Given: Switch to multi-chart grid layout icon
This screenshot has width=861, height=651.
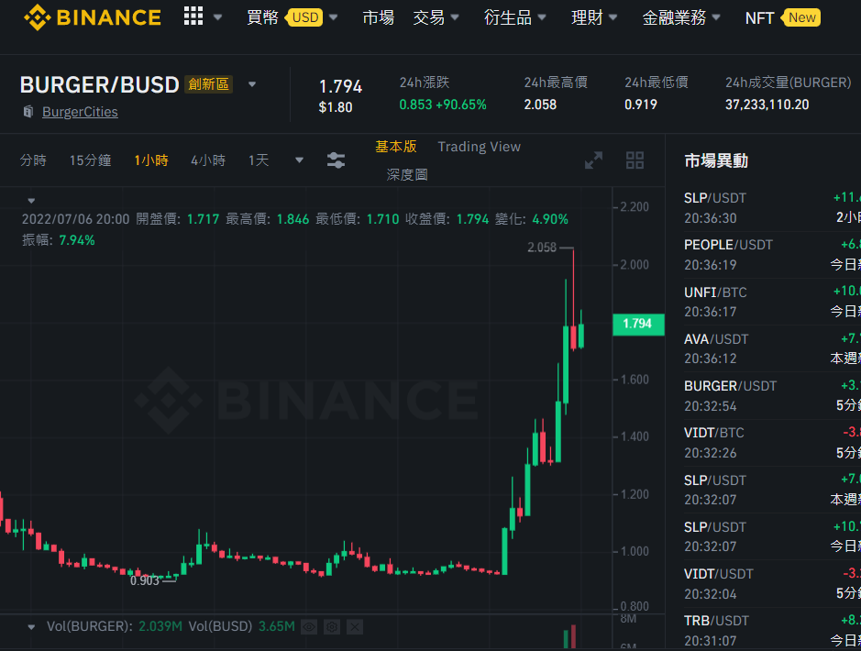Looking at the screenshot, I should [x=635, y=160].
